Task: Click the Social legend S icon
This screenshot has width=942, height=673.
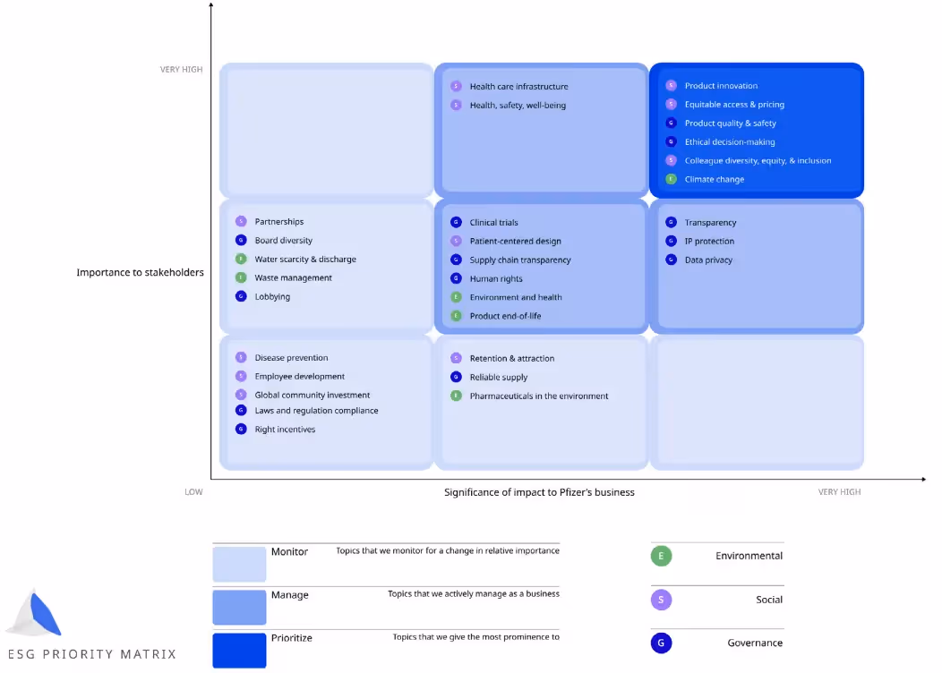Action: [x=661, y=600]
